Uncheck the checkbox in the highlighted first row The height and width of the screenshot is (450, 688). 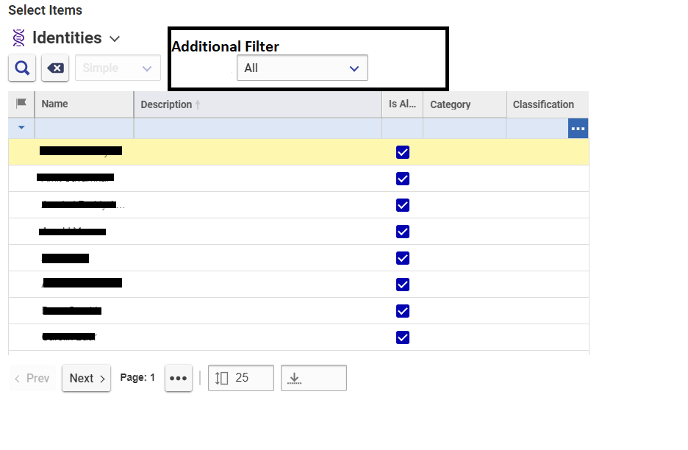(x=402, y=152)
